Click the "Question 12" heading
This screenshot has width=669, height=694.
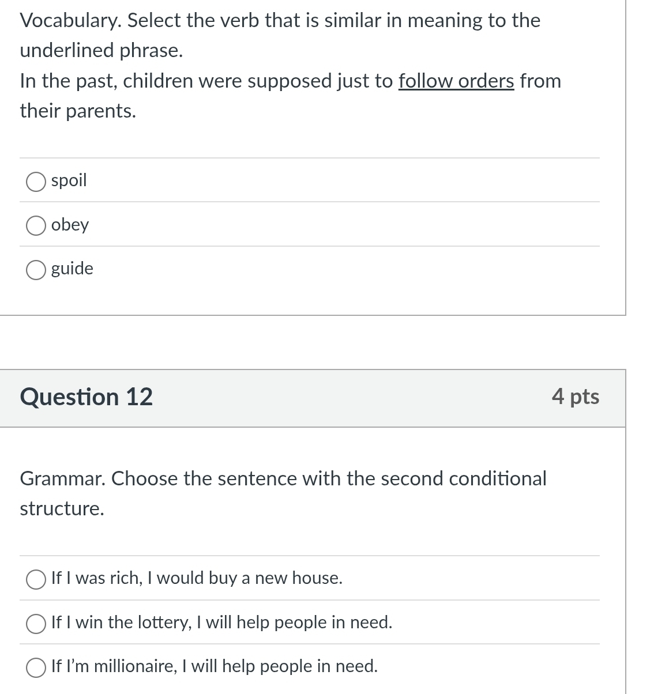pyautogui.click(x=87, y=397)
